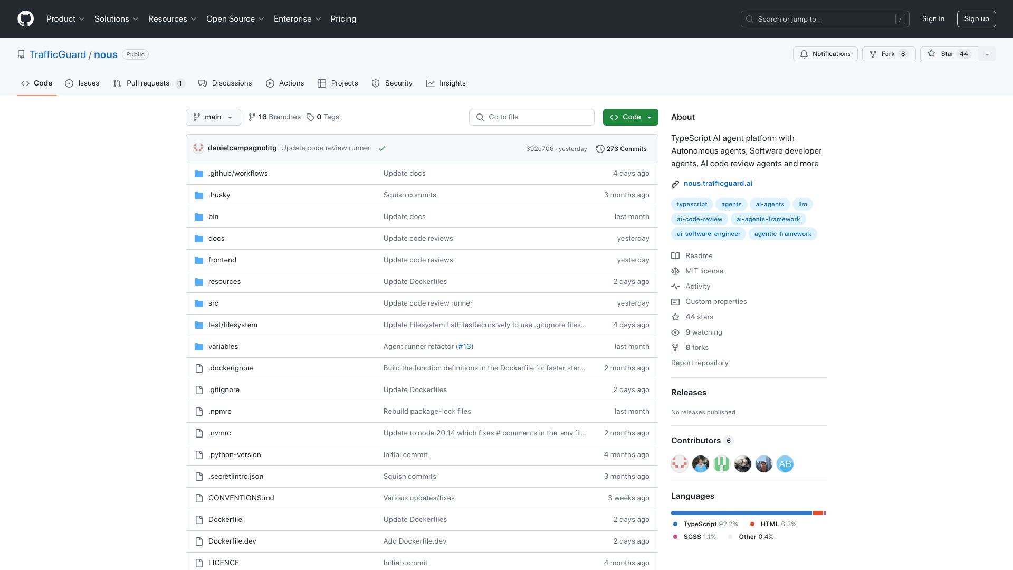Viewport: 1013px width, 570px height.
Task: Expand the star lists dropdown arrow
Action: (987, 54)
